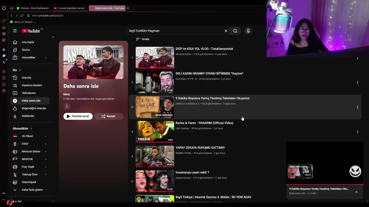Open berry_vlr Stream bookmark

23,22
